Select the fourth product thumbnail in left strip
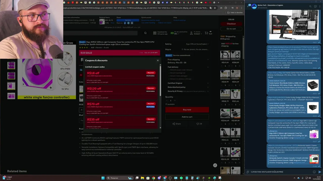Viewport: 323px width, 181px height. point(11,96)
